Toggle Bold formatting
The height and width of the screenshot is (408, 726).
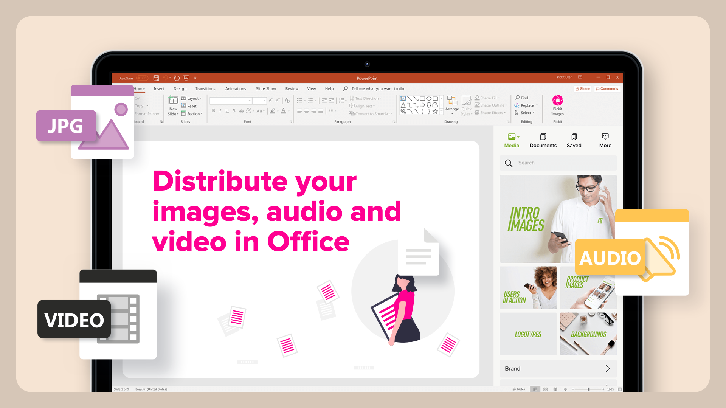click(x=213, y=111)
